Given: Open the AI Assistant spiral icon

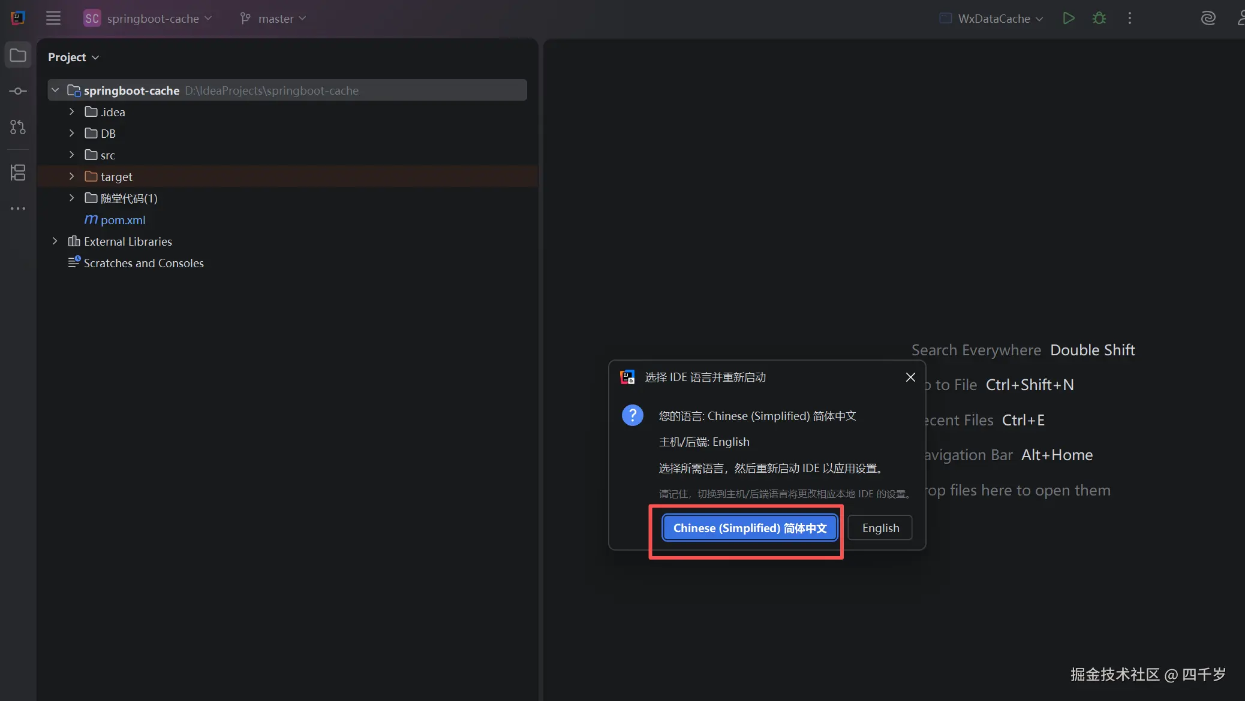Looking at the screenshot, I should point(1208,18).
